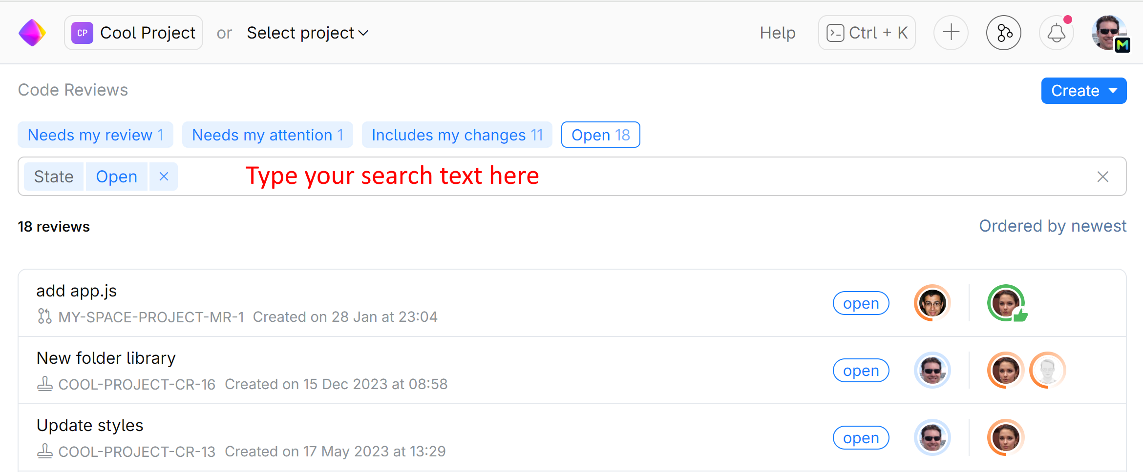Click the green approved reviewer badge on add app.js
The width and height of the screenshot is (1143, 472).
click(x=1007, y=303)
